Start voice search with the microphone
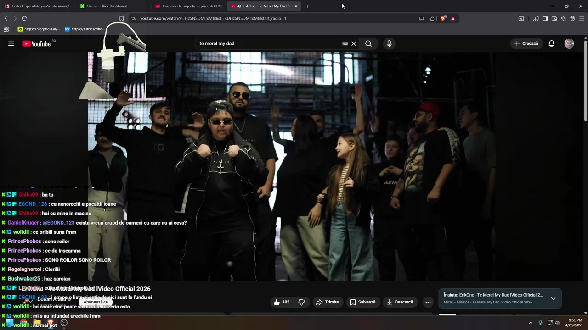 (x=389, y=44)
